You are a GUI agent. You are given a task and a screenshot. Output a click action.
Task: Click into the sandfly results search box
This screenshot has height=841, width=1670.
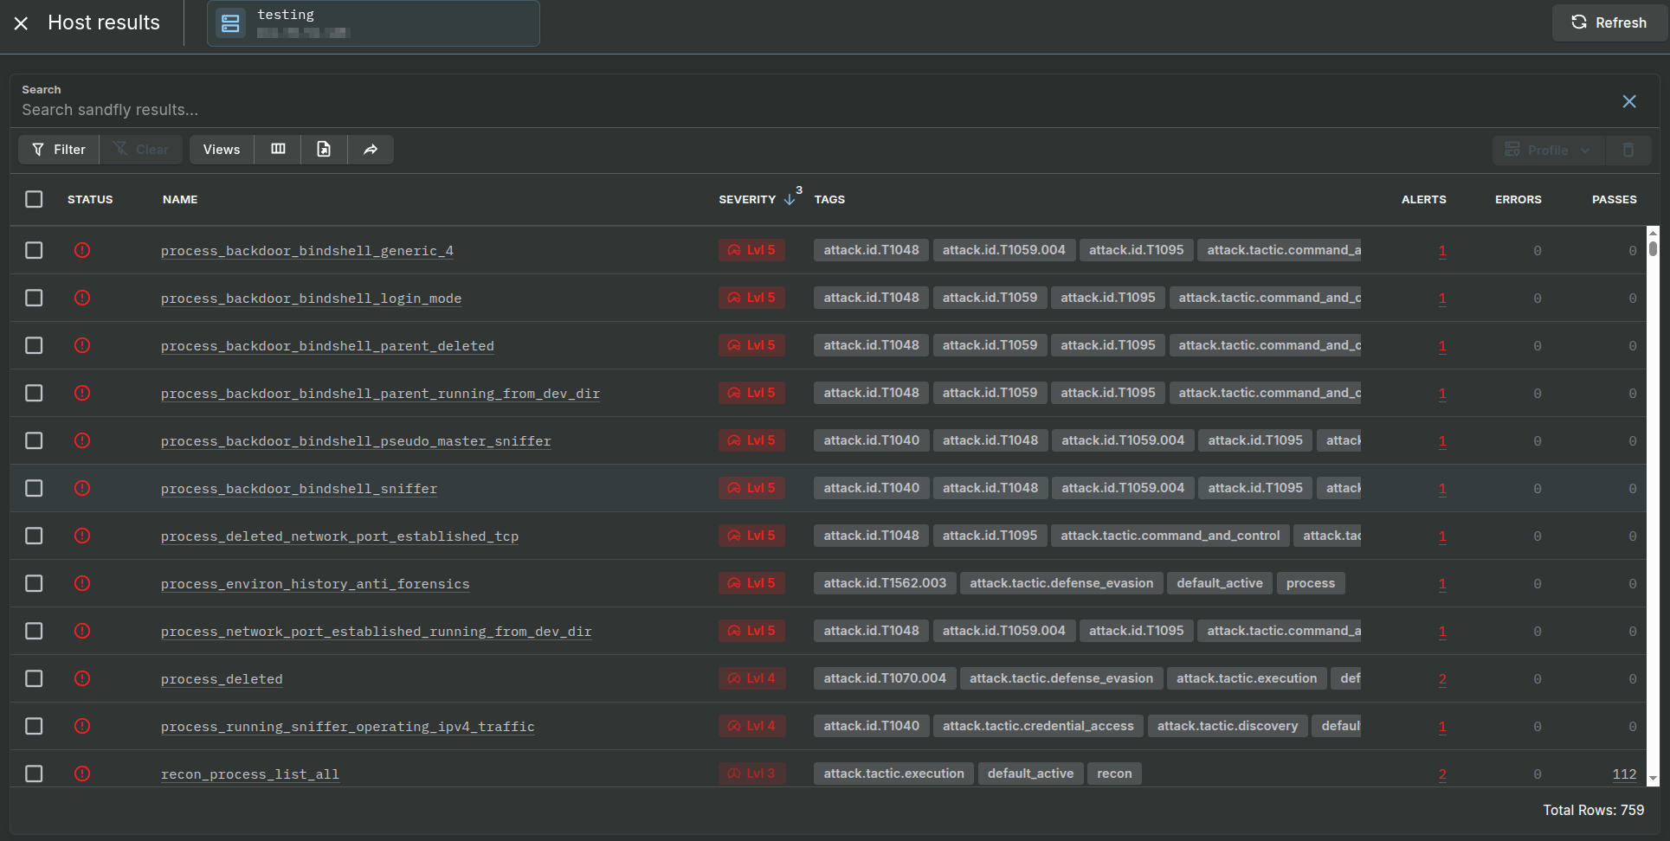[814, 110]
